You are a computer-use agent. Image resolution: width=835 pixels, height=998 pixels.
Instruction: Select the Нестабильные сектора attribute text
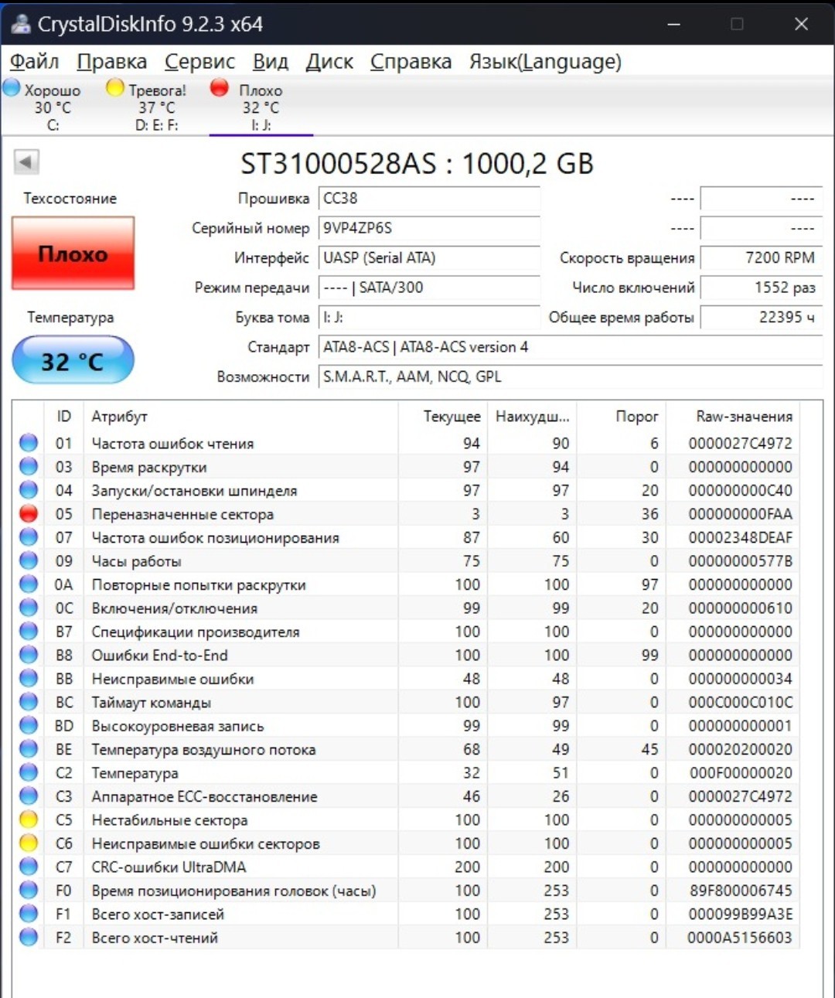(169, 820)
